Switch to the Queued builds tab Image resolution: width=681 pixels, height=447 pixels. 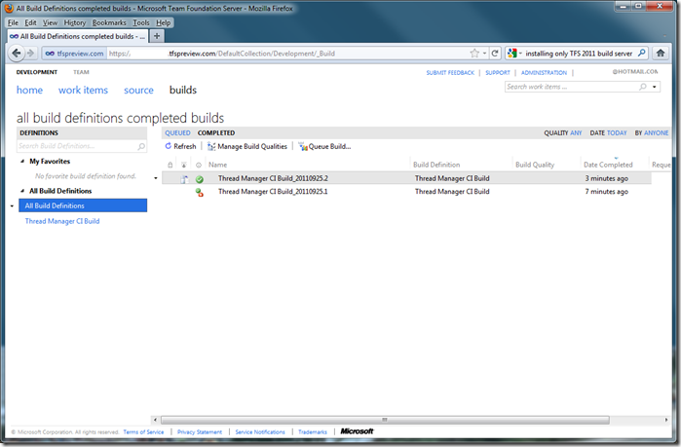coord(177,132)
